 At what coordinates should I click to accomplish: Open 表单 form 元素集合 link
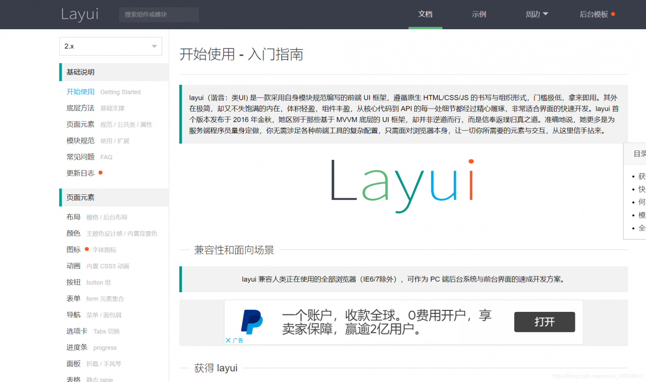(x=95, y=298)
